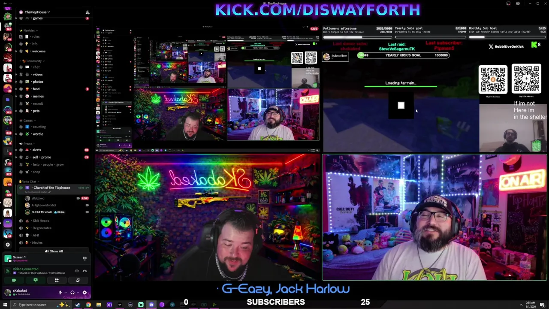Open headphone output options arrow

pyautogui.click(x=77, y=293)
